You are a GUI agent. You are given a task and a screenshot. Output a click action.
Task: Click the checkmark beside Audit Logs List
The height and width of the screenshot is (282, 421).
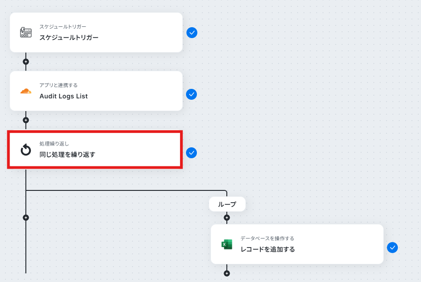click(x=191, y=94)
